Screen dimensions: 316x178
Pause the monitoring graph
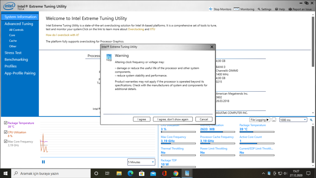point(43,162)
